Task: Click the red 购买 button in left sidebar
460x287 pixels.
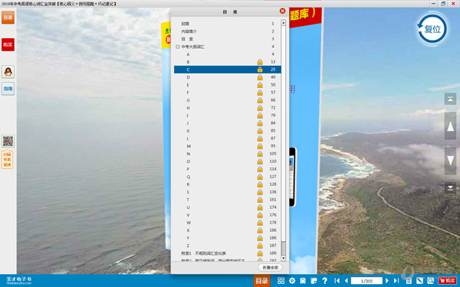Action: tap(8, 44)
